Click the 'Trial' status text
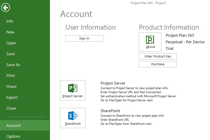 point(169,48)
